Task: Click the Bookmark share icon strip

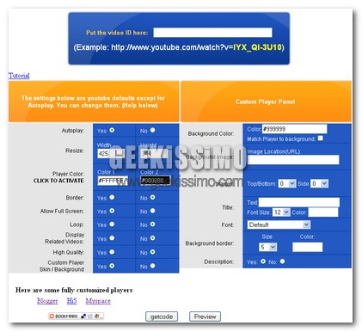Action: point(77,316)
